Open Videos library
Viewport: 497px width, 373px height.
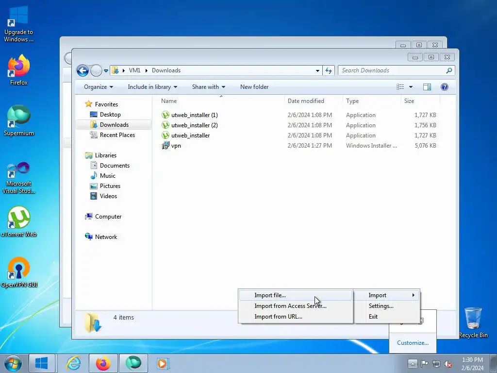coord(108,196)
